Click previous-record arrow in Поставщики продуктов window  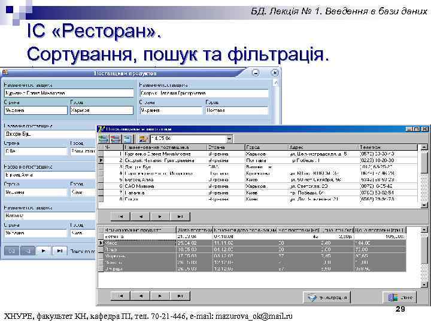pos(28,251)
